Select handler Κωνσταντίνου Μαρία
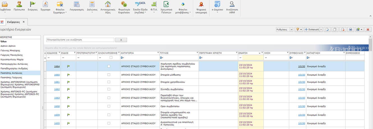This screenshot has width=373, height=129. click(12, 59)
